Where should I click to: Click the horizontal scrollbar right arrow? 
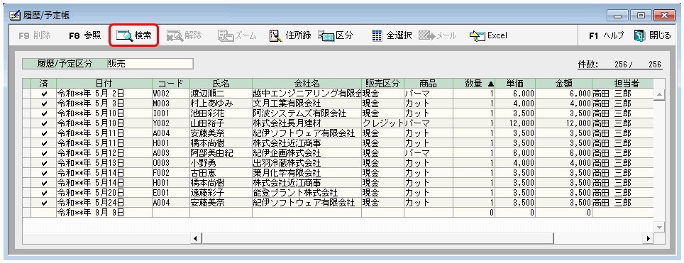click(649, 238)
